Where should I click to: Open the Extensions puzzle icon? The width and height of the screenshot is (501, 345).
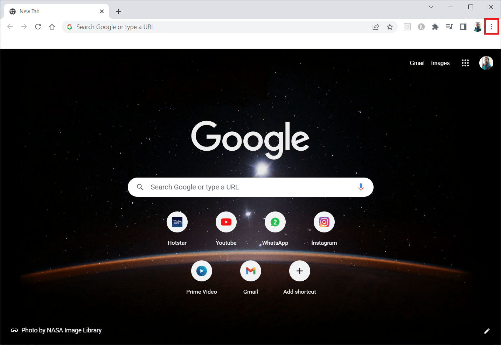(x=435, y=27)
